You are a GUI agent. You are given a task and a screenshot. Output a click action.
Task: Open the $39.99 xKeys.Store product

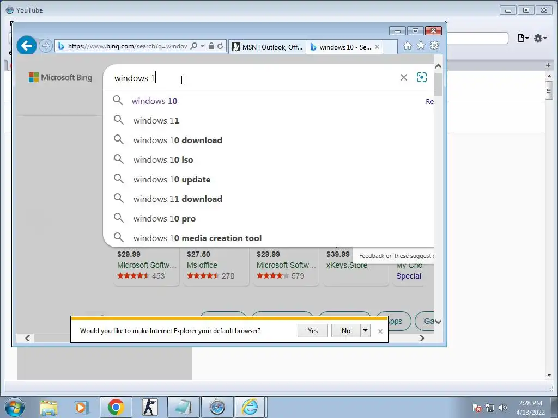(x=355, y=266)
